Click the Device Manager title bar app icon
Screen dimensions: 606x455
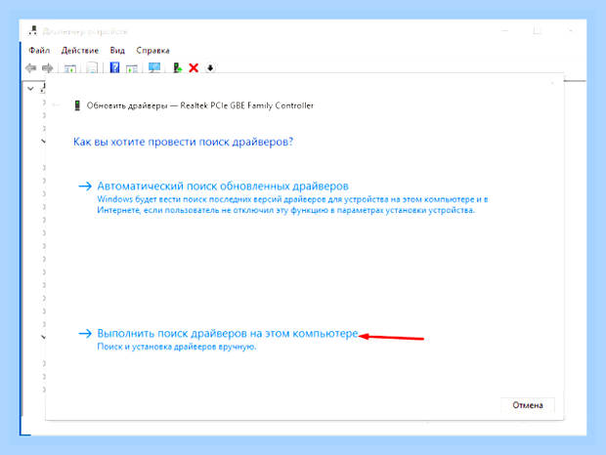(33, 30)
